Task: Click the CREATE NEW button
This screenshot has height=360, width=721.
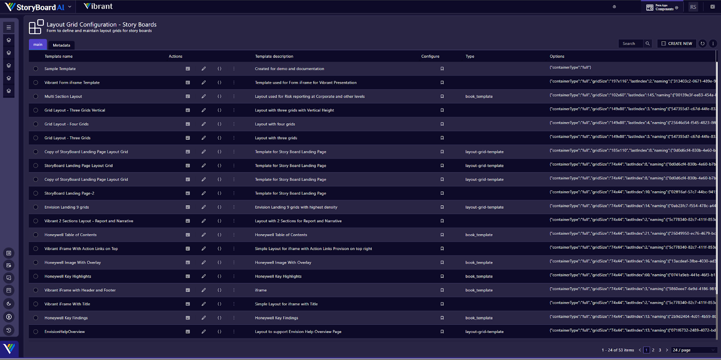Action: coord(676,44)
